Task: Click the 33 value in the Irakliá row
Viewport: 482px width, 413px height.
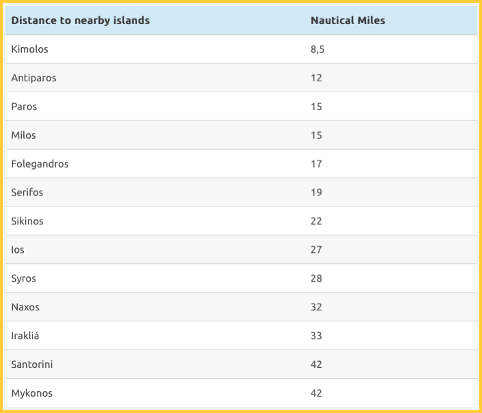Action: point(316,336)
